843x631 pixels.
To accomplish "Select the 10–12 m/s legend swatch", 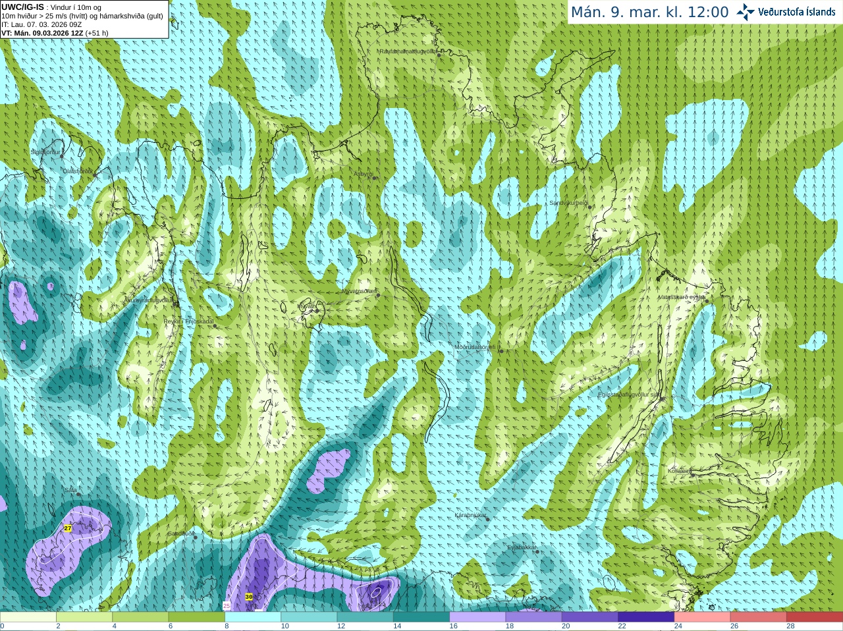I will (x=309, y=617).
